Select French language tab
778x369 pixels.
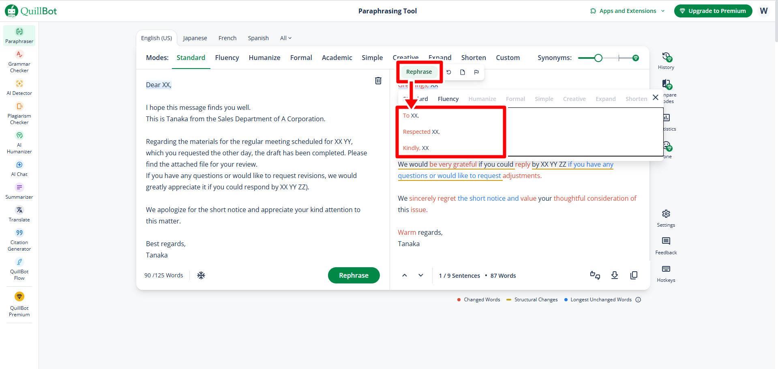[227, 38]
